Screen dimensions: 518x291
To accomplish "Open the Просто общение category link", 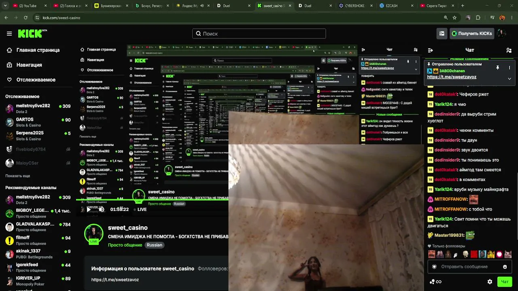I will pos(125,245).
